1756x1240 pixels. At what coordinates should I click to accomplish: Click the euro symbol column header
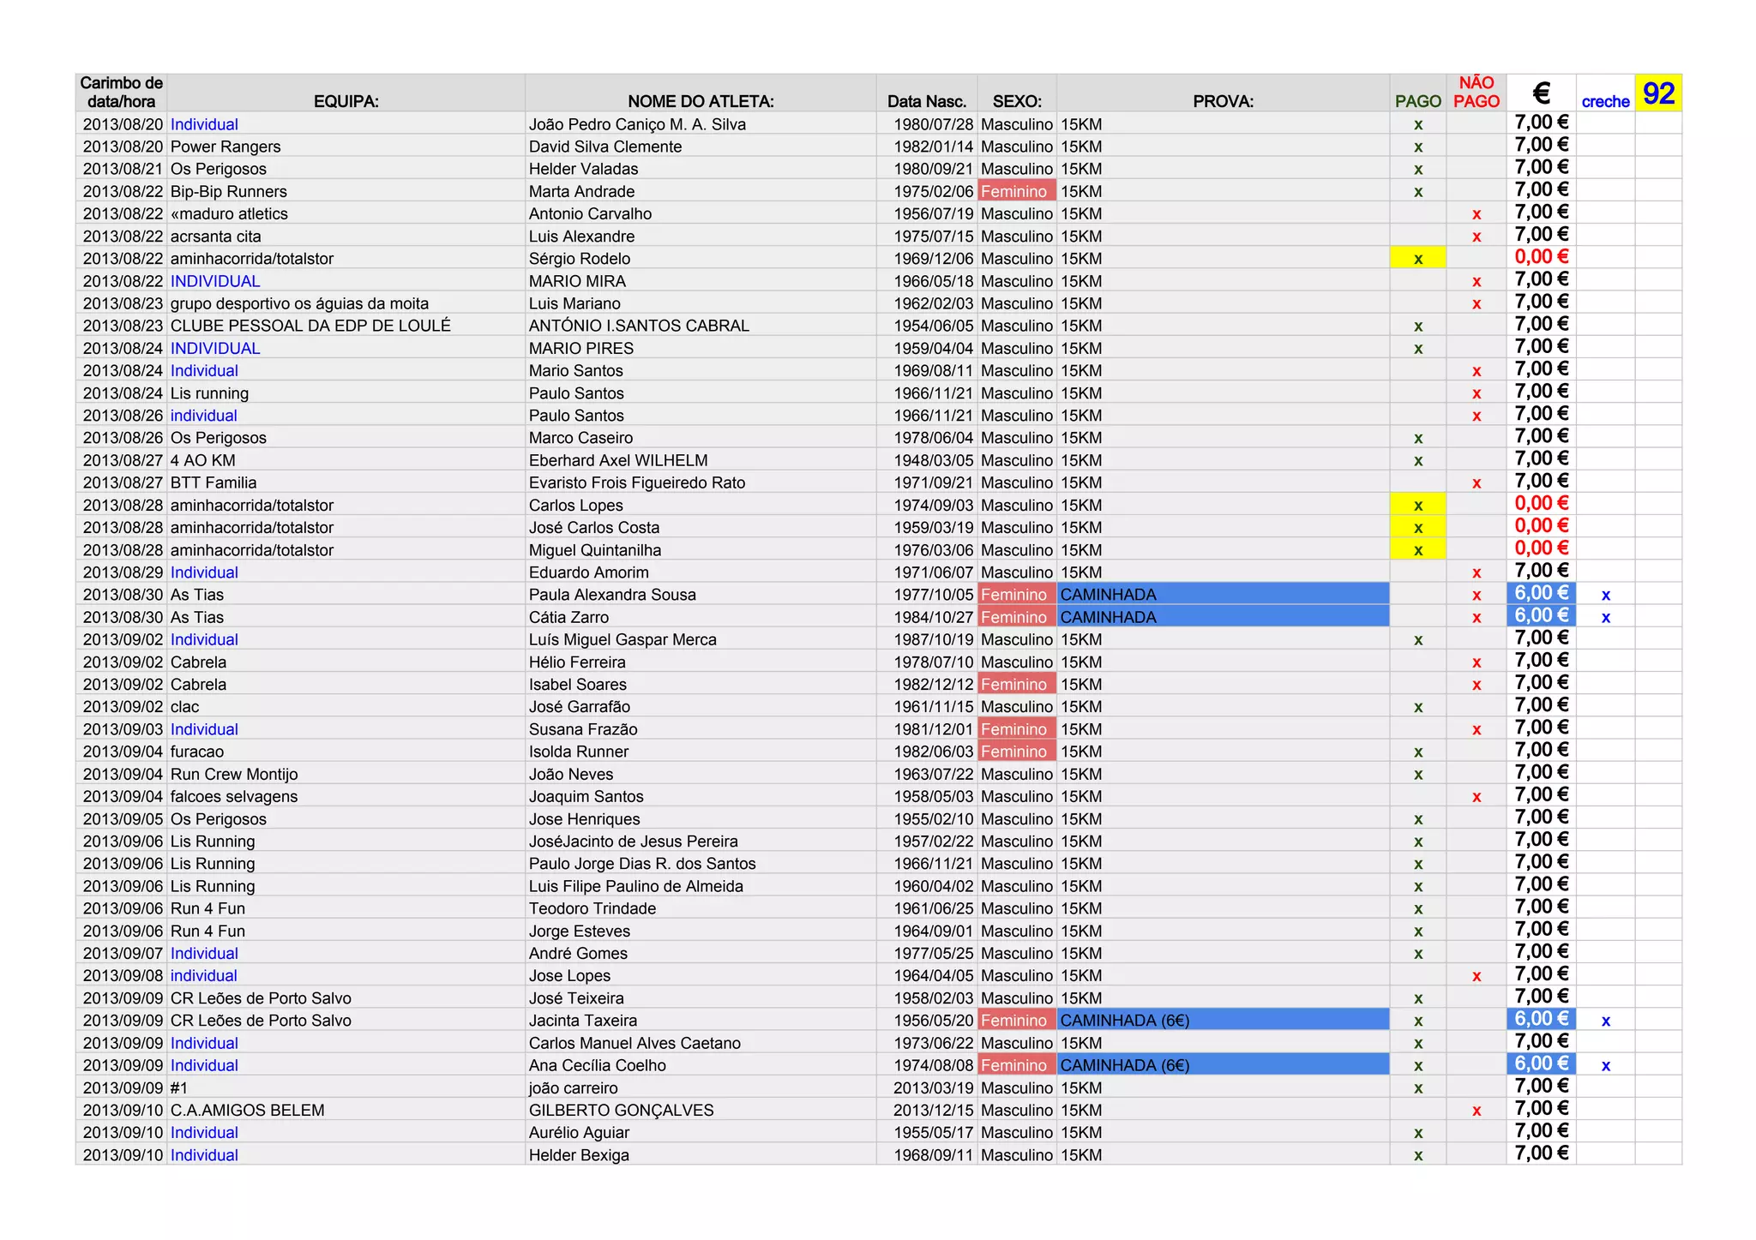1541,93
